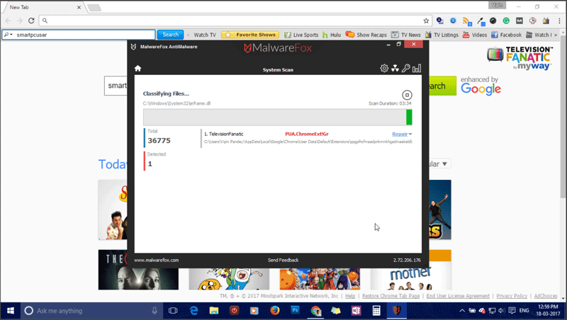
Task: Click the Adventure Time show thumbnail
Action: [229, 279]
